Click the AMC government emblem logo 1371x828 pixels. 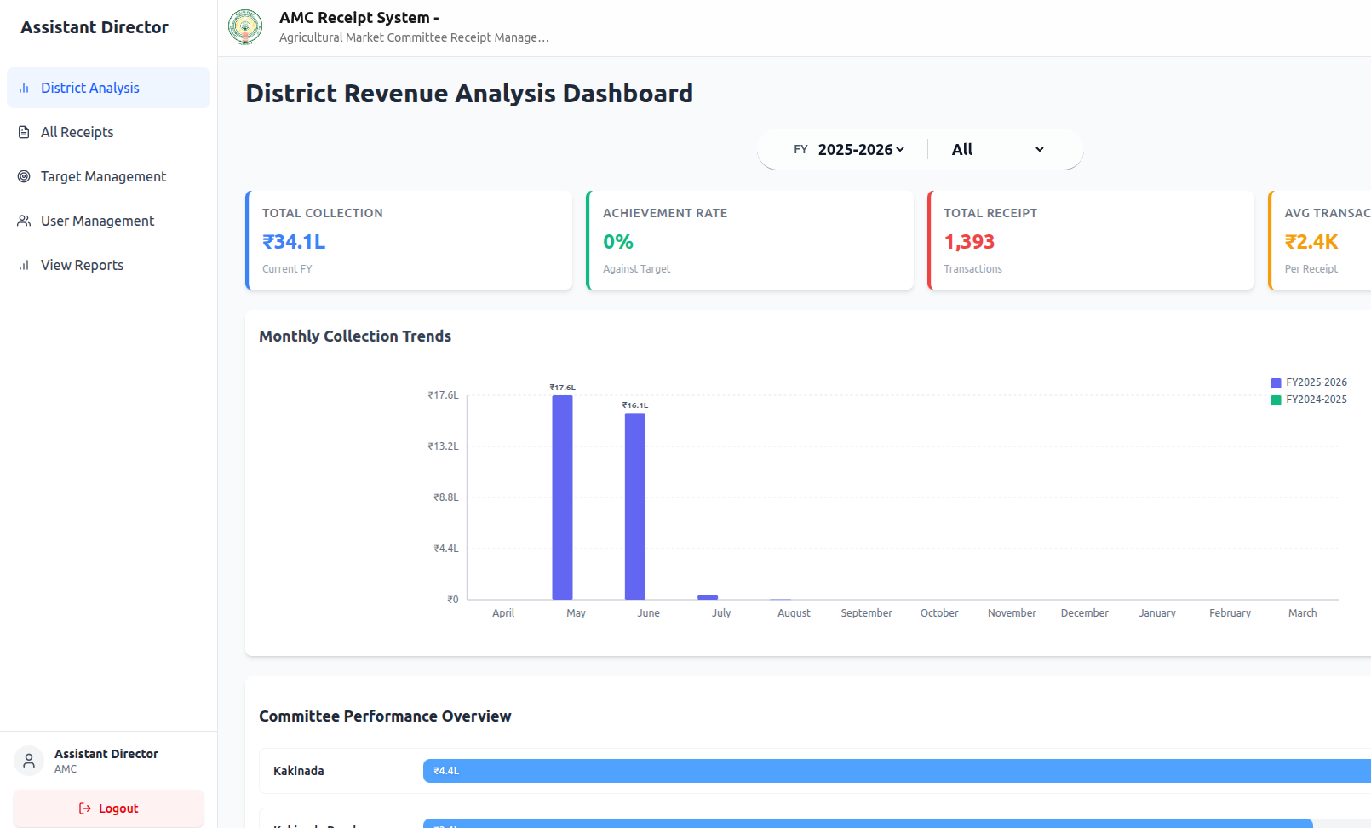pos(245,27)
